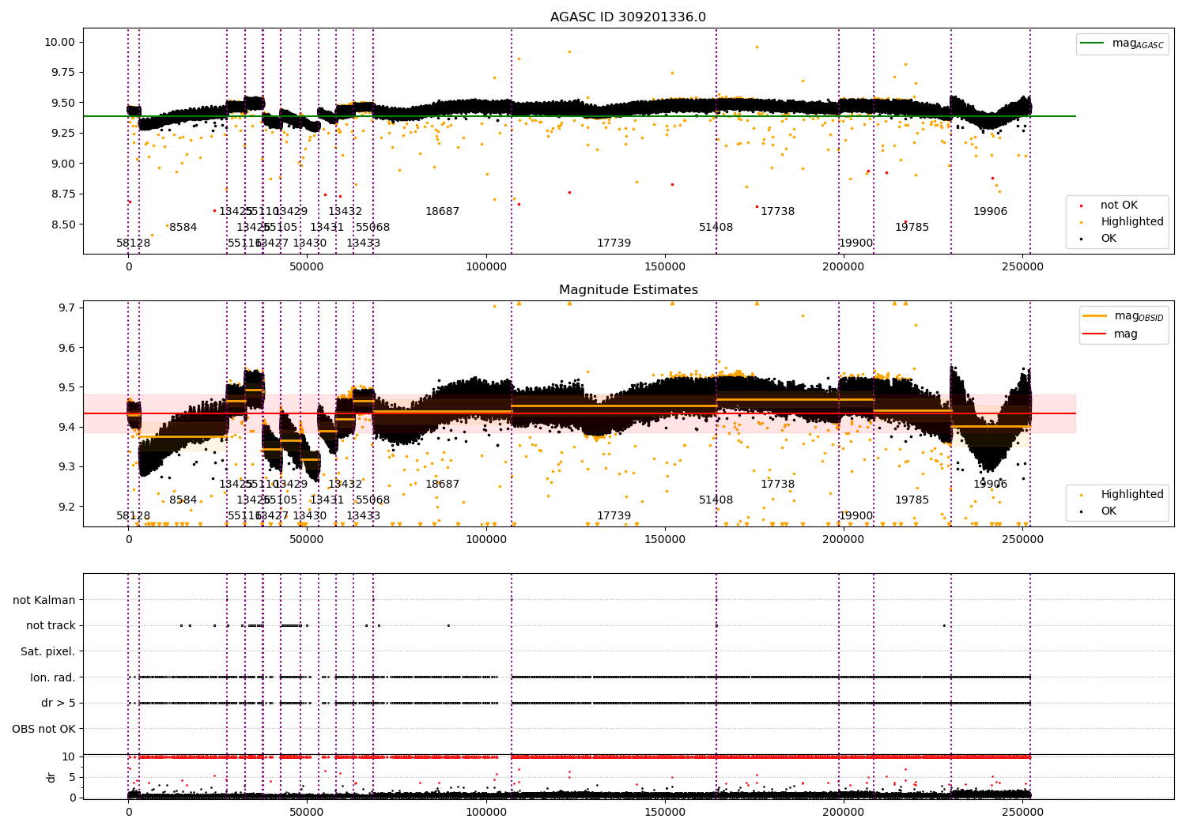Click OBSID label 18687 in middle plot

(443, 485)
